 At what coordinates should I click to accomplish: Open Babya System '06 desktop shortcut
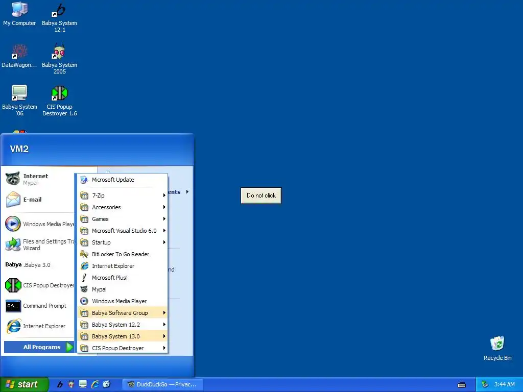tap(19, 101)
